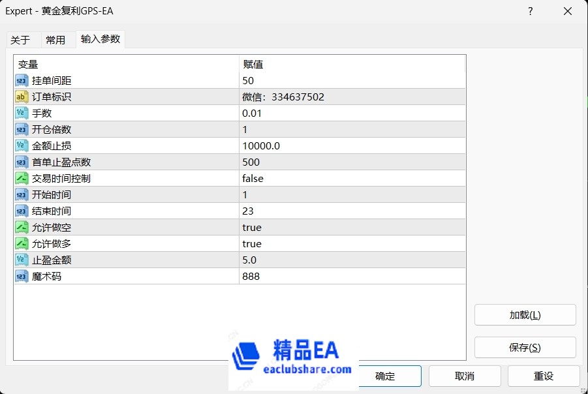Click the boolean icon beside 交易时间控制
The width and height of the screenshot is (588, 394).
21,179
